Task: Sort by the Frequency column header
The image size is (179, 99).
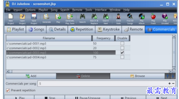Action: (x=103, y=38)
